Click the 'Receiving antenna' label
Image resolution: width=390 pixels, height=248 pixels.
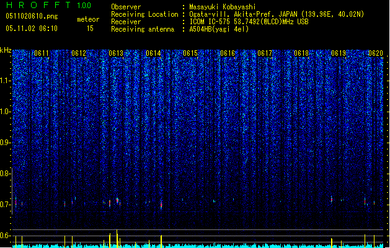click(x=143, y=29)
